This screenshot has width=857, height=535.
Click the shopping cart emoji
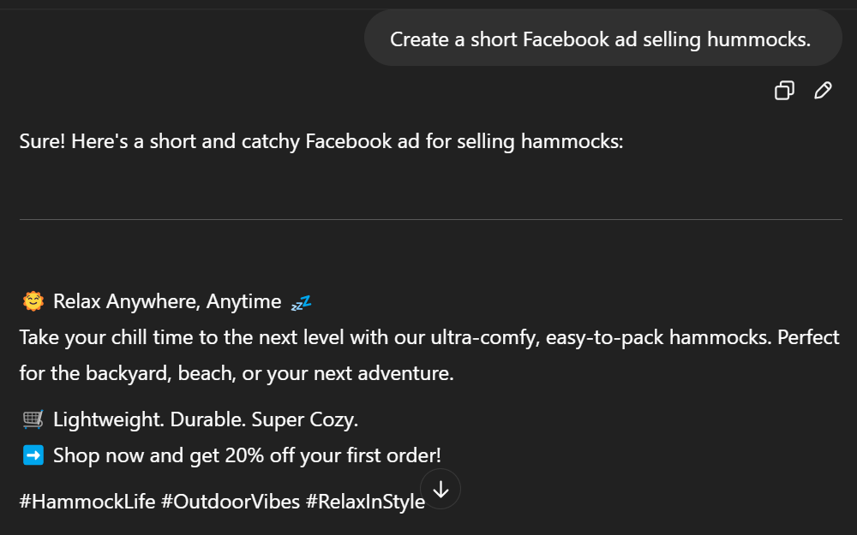[x=33, y=419]
